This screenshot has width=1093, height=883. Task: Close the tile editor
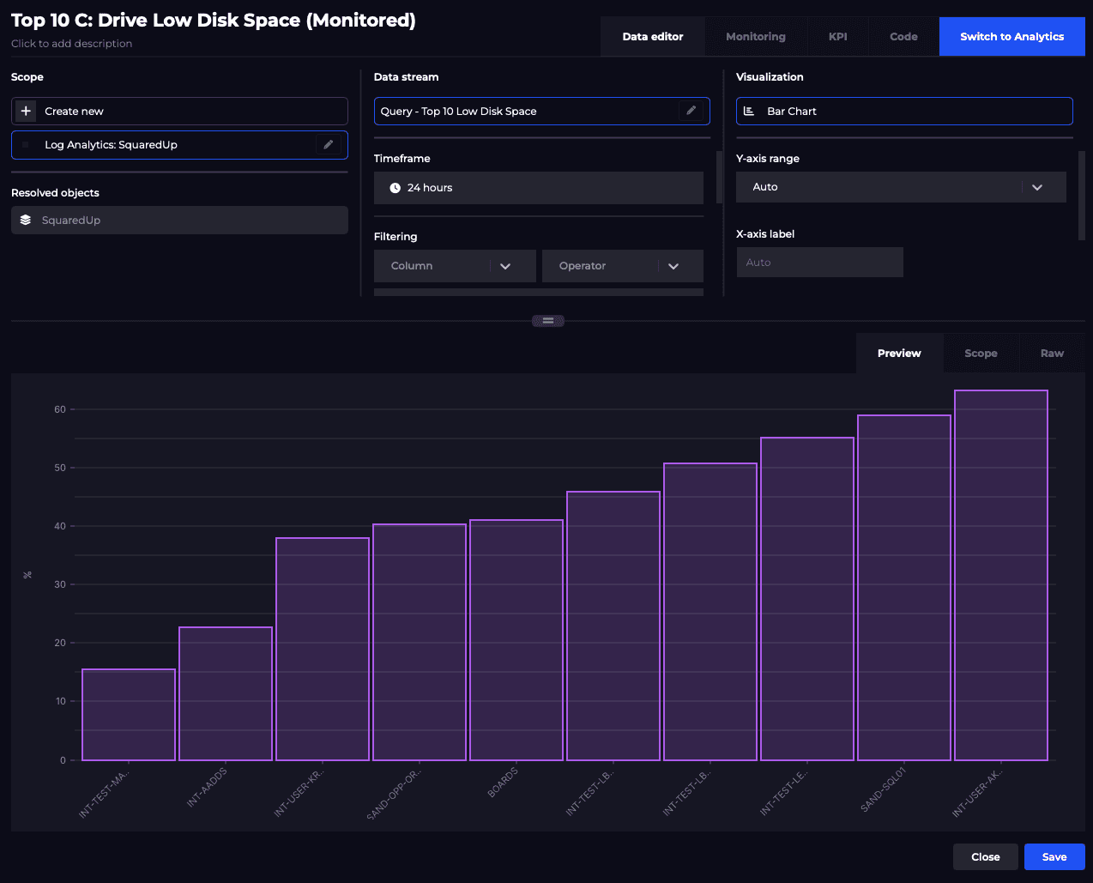[x=985, y=856]
